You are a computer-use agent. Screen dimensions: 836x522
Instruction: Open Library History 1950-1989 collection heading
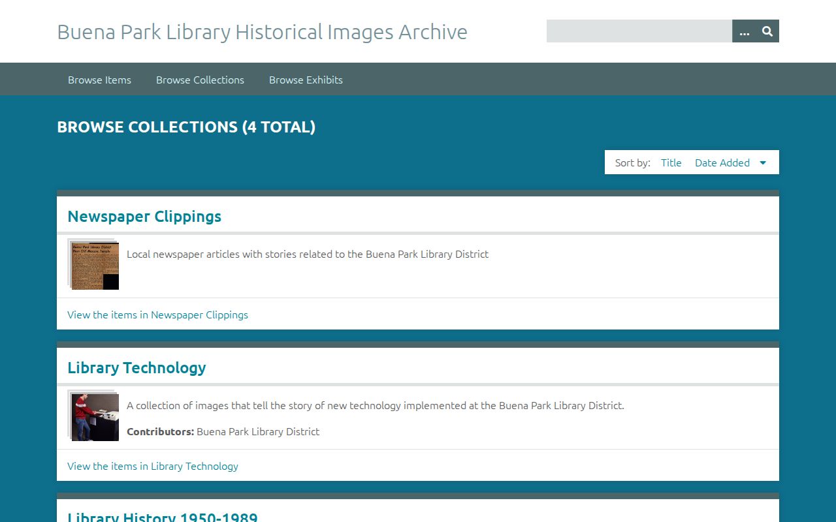click(x=163, y=516)
